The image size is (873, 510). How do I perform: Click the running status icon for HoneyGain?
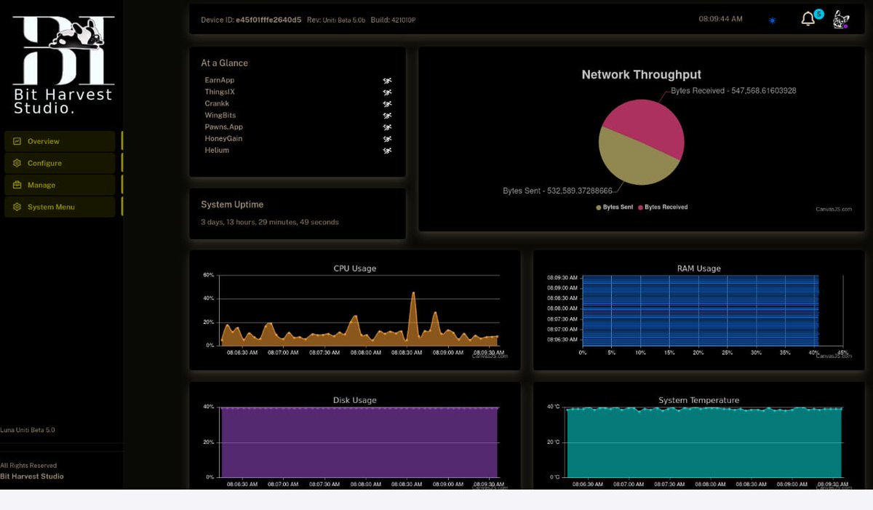pyautogui.click(x=388, y=139)
